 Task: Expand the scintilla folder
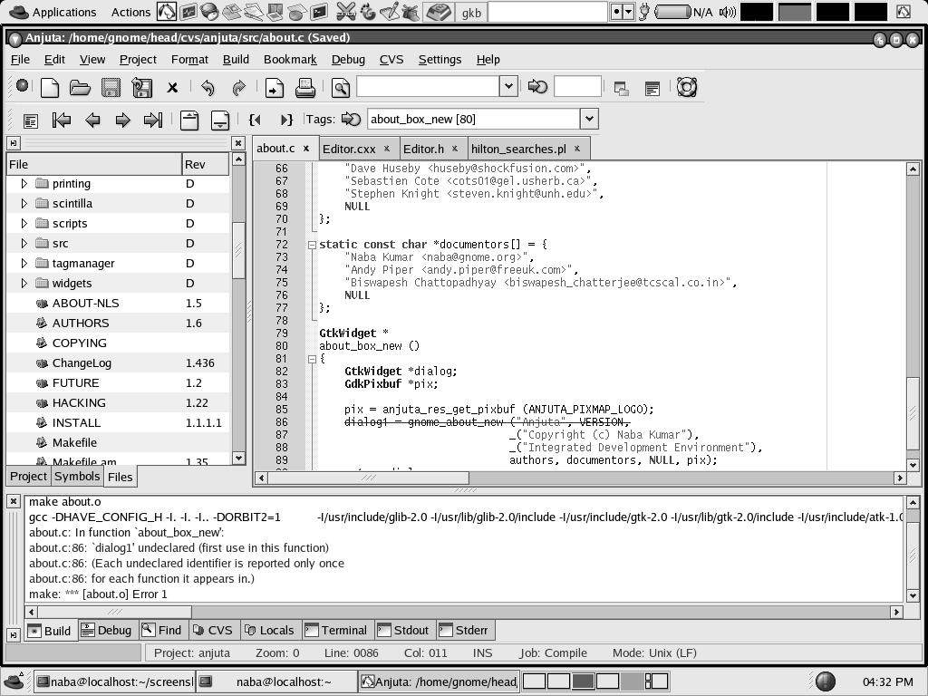(x=24, y=204)
